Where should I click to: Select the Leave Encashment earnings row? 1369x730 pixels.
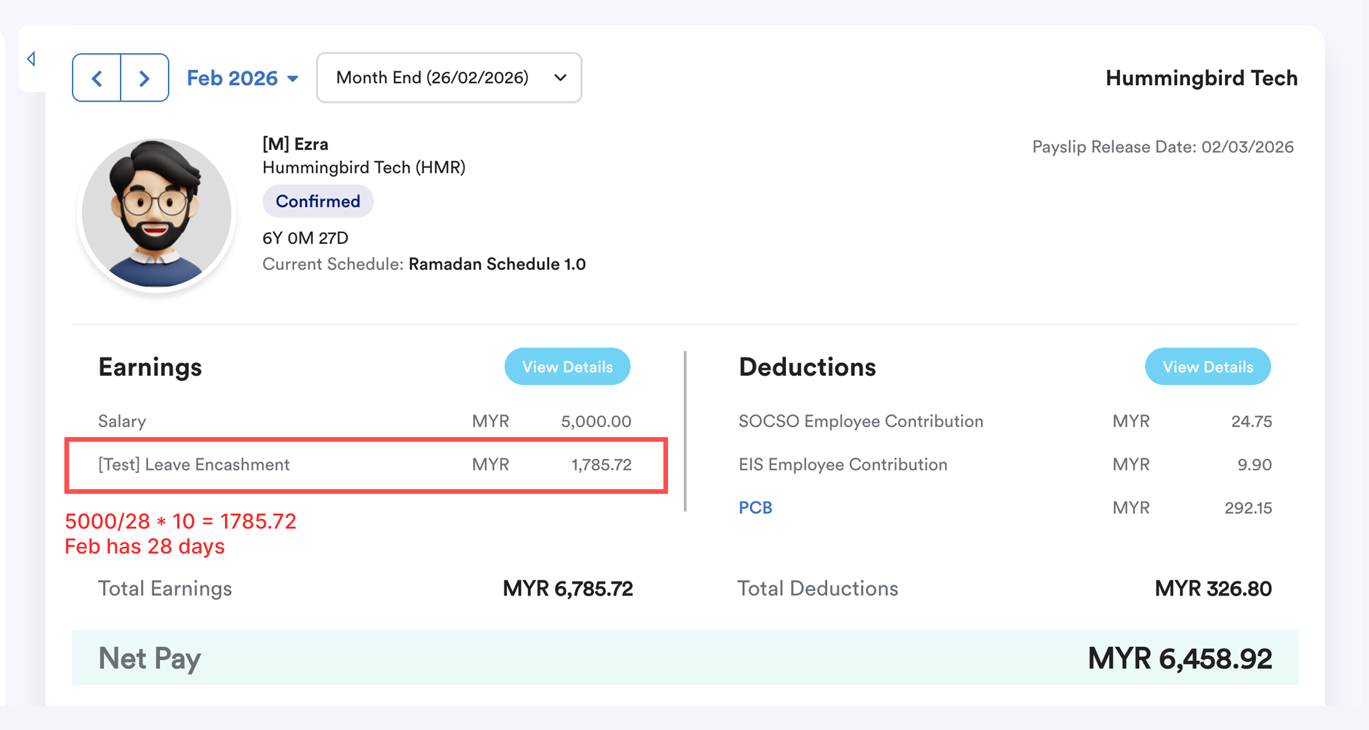click(x=365, y=465)
